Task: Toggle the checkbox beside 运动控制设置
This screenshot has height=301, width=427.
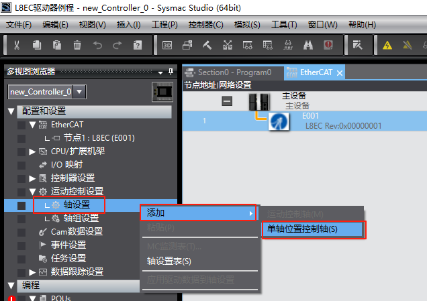Action: pos(21,192)
